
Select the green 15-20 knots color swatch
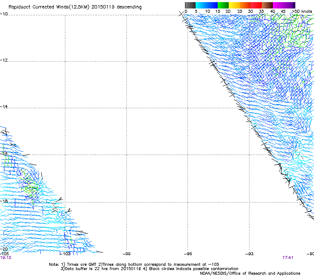click(x=223, y=5)
